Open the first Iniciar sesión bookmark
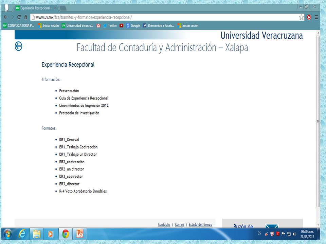Viewport: 326px width, 244px height. pyautogui.click(x=49, y=25)
